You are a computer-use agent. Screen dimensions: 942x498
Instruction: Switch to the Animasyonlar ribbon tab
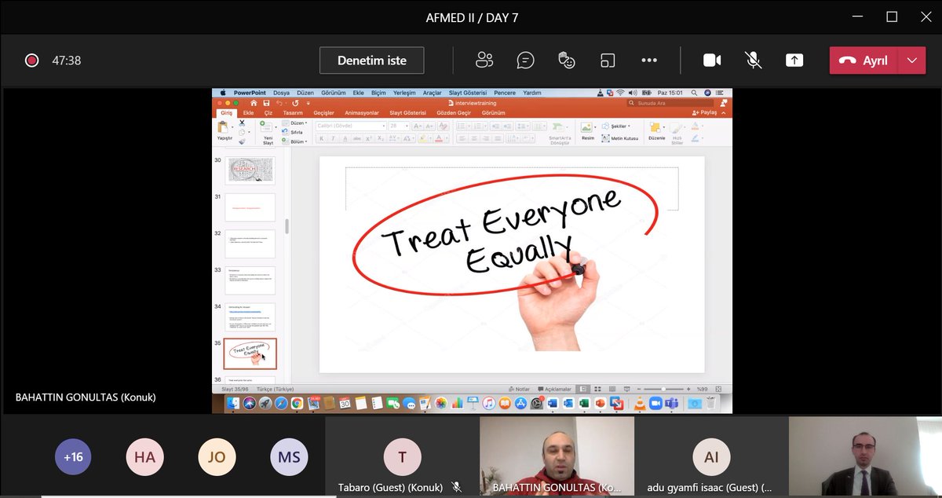point(361,113)
